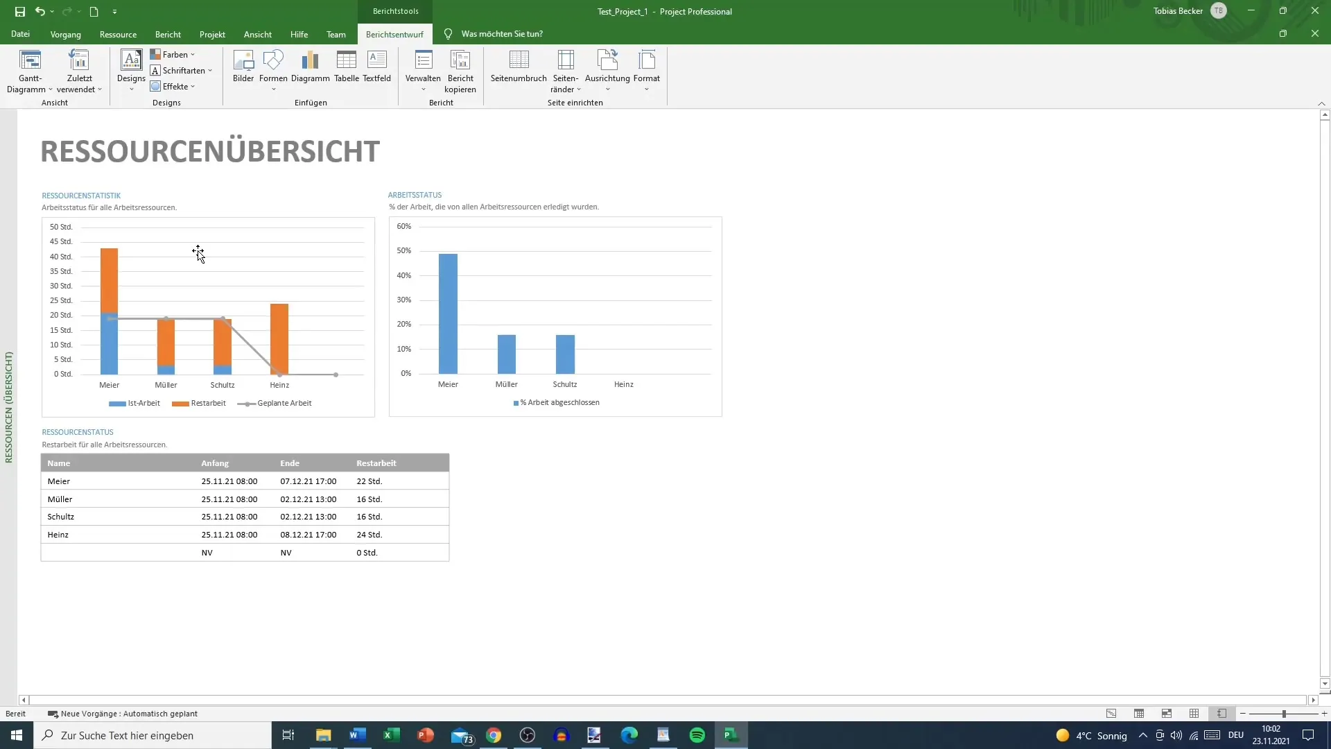Image resolution: width=1331 pixels, height=749 pixels.
Task: Zoom in with the plus button
Action: tap(1324, 714)
